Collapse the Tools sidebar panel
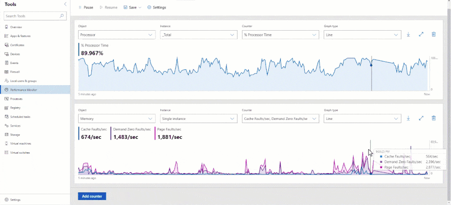The height and width of the screenshot is (205, 451). [65, 4]
